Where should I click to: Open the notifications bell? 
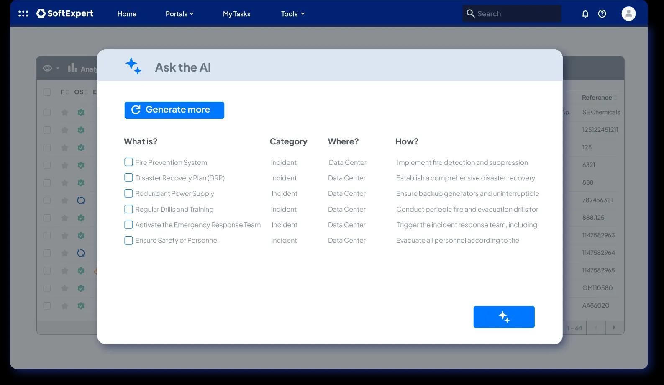(x=585, y=14)
